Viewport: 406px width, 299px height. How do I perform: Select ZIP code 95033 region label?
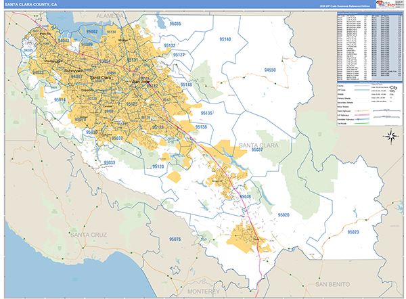[x=109, y=163]
